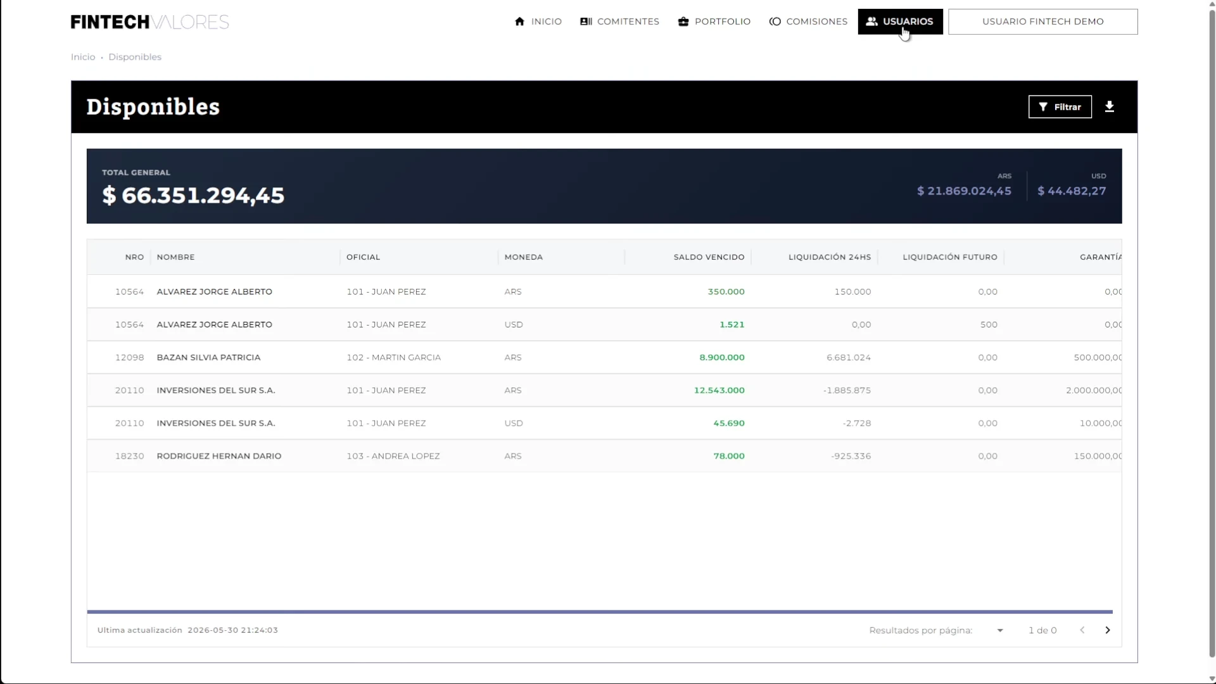Image resolution: width=1216 pixels, height=684 pixels.
Task: Open the Comitentes menu item
Action: (x=619, y=22)
